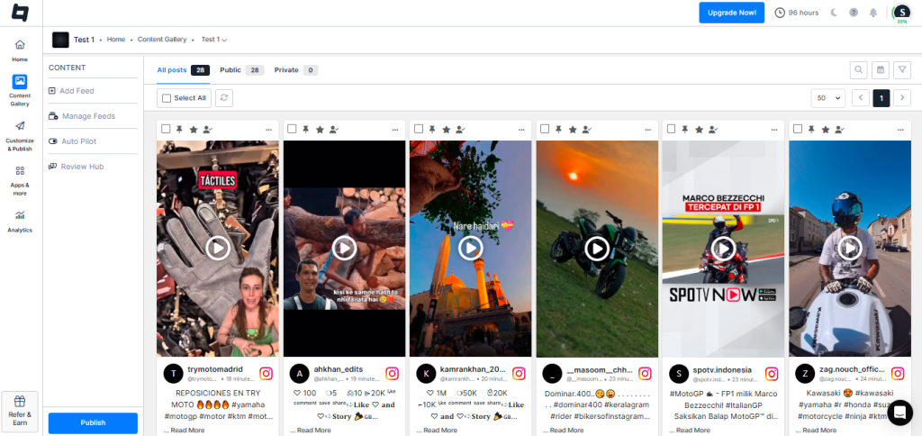The image size is (922, 436).
Task: Open the chat support bubble
Action: tap(899, 413)
